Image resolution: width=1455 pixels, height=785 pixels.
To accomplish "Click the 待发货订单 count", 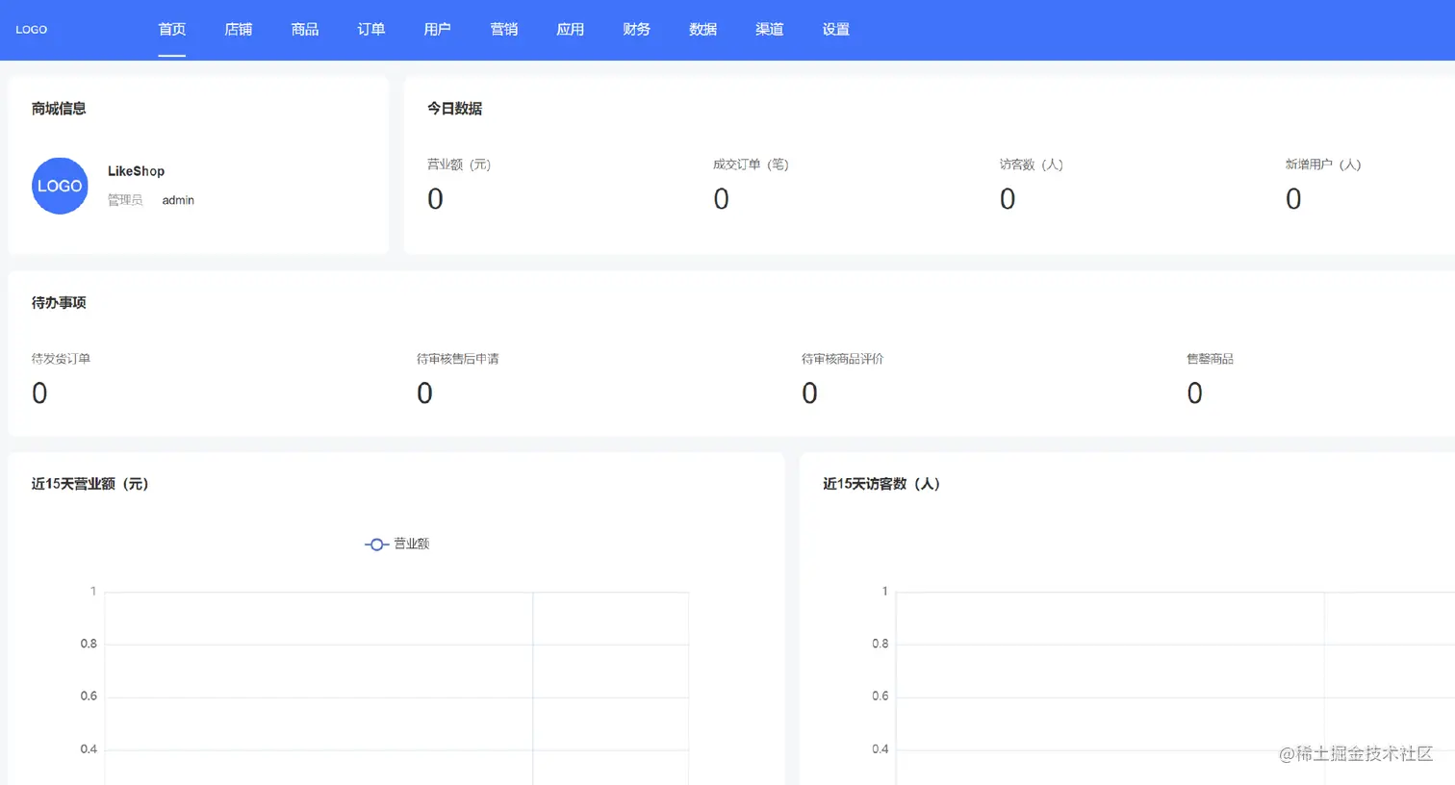I will (x=39, y=392).
